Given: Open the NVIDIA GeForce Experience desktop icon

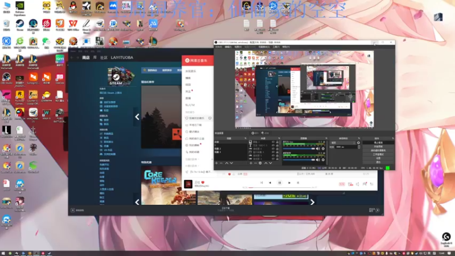Looking at the screenshot, I should pos(20,8).
